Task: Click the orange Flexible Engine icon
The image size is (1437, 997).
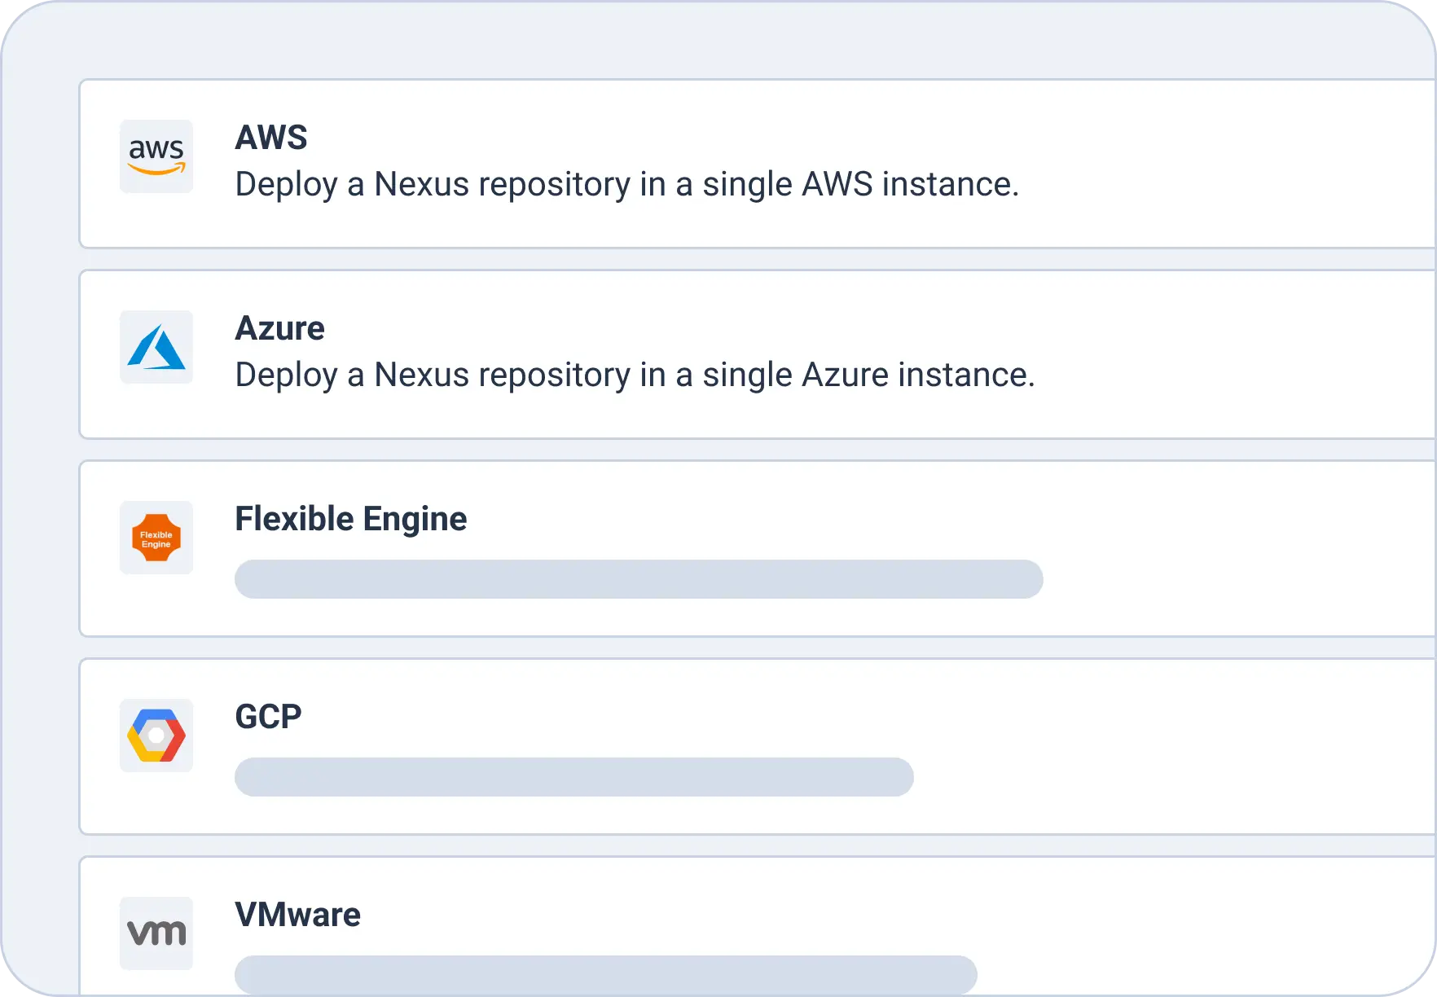Action: 156,538
